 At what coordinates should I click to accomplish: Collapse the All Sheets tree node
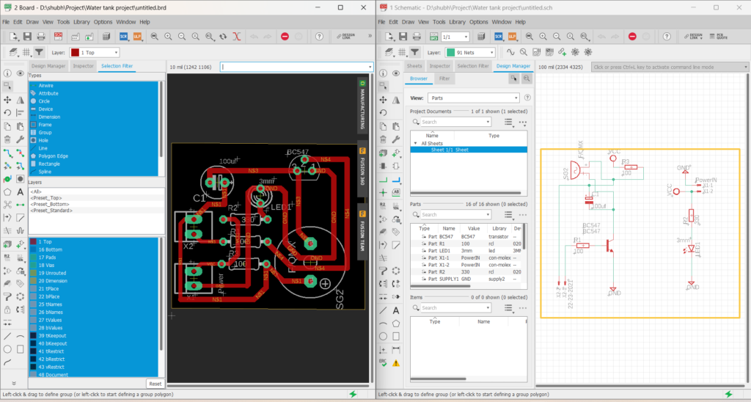click(x=414, y=143)
